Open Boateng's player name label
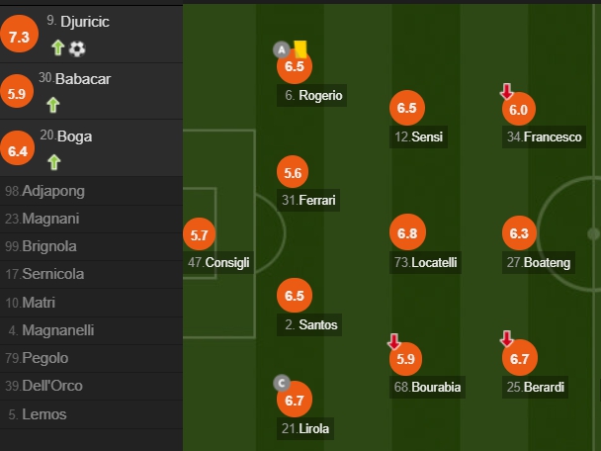Image resolution: width=601 pixels, height=451 pixels. coord(539,262)
